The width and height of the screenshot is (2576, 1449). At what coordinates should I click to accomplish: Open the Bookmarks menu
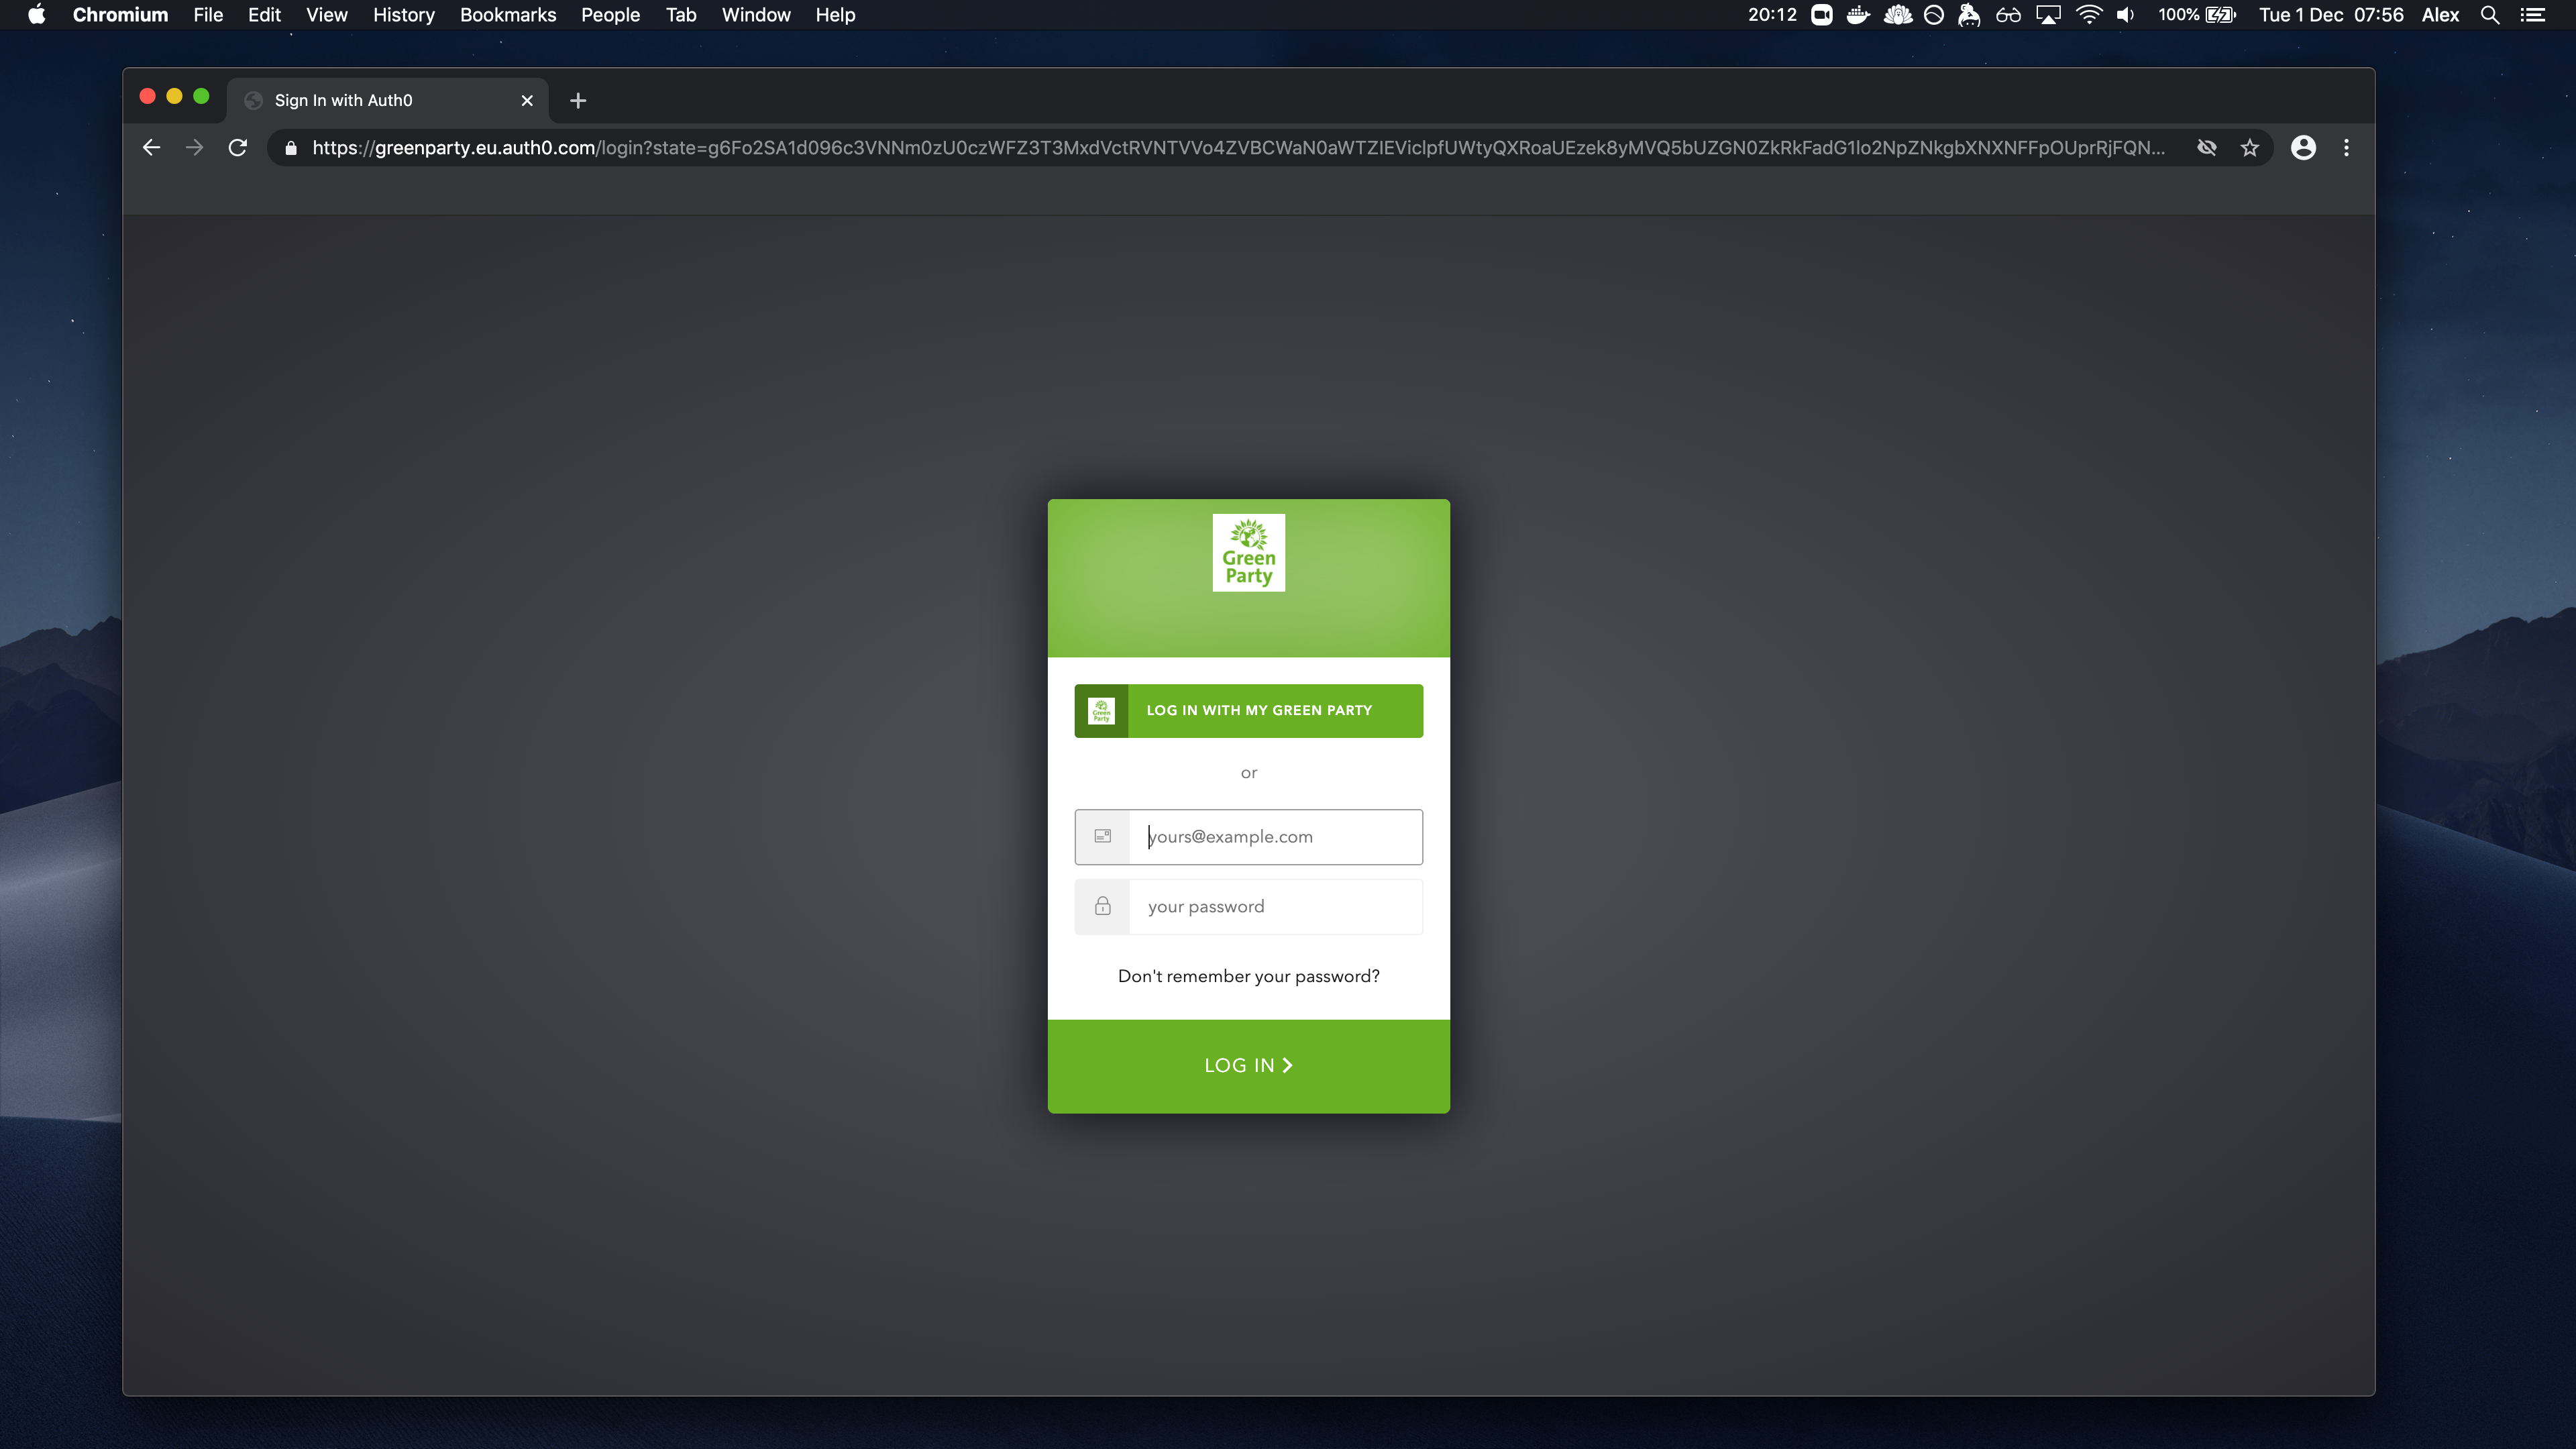pos(508,15)
